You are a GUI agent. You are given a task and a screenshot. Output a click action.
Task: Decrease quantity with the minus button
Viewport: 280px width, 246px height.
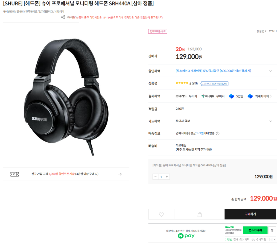coord(155,177)
